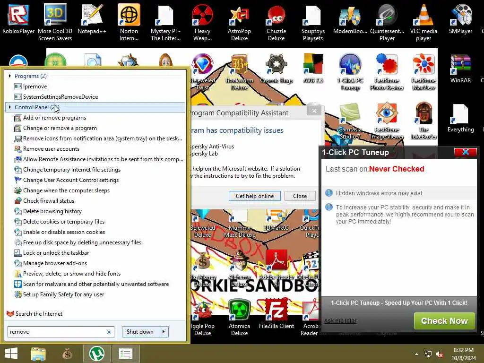Open Mystery PI The Lottery shortcut
Viewport: 484px width, 363px height.
point(165,22)
